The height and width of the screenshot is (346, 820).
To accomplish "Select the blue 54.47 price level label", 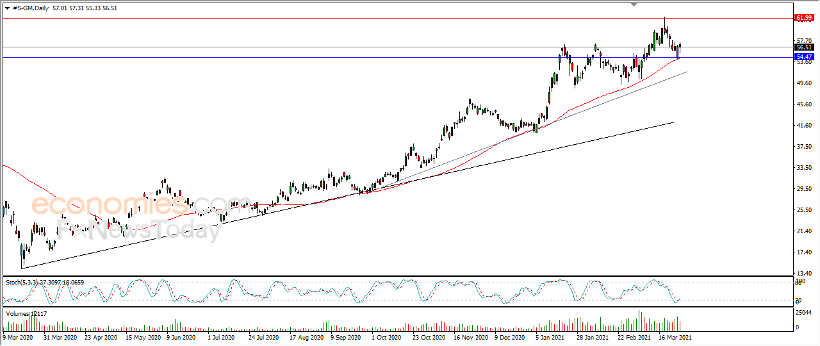I will pyautogui.click(x=804, y=57).
